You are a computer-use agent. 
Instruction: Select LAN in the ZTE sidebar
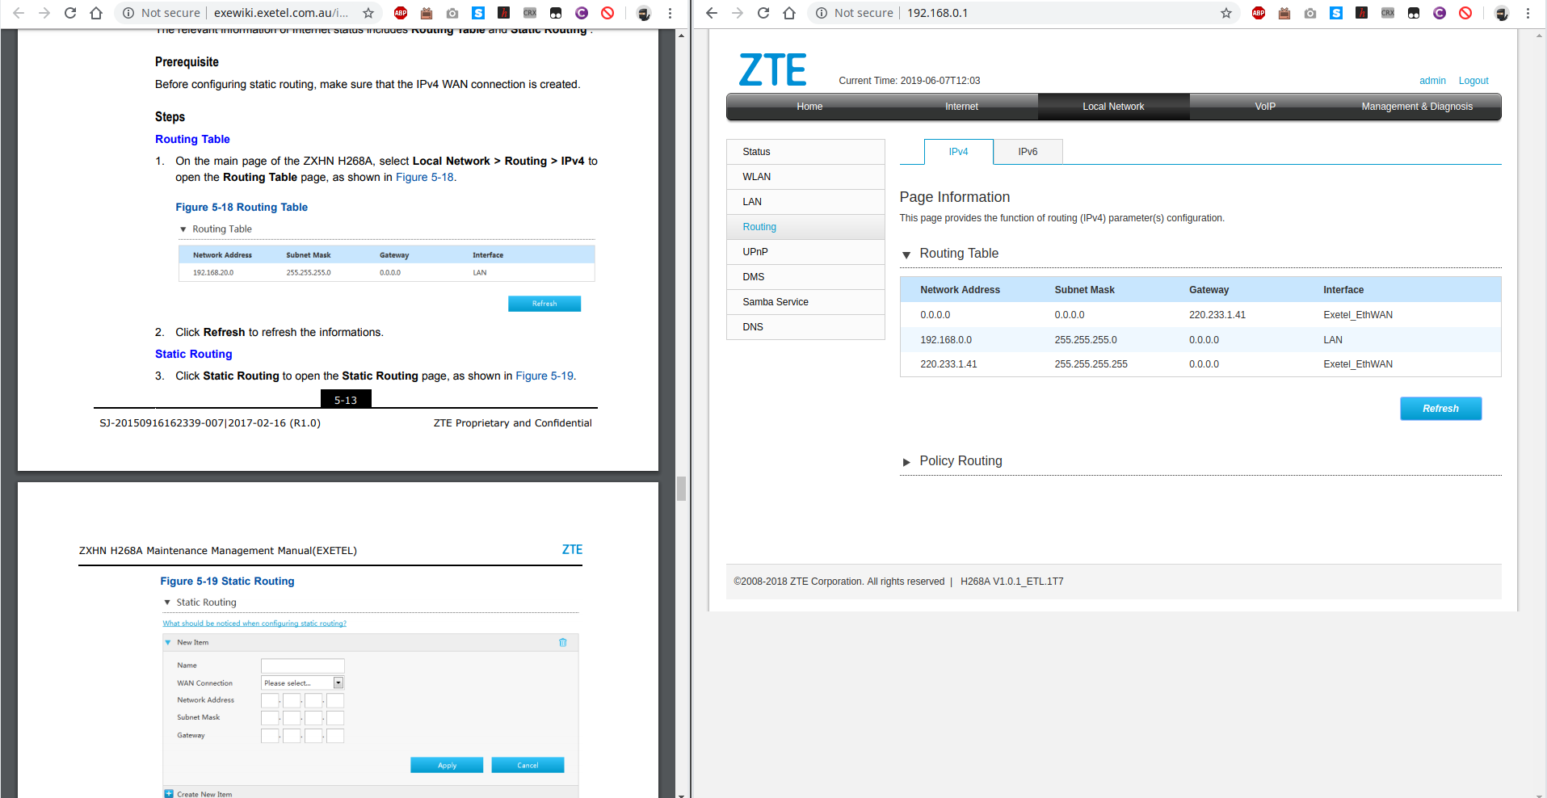click(805, 202)
